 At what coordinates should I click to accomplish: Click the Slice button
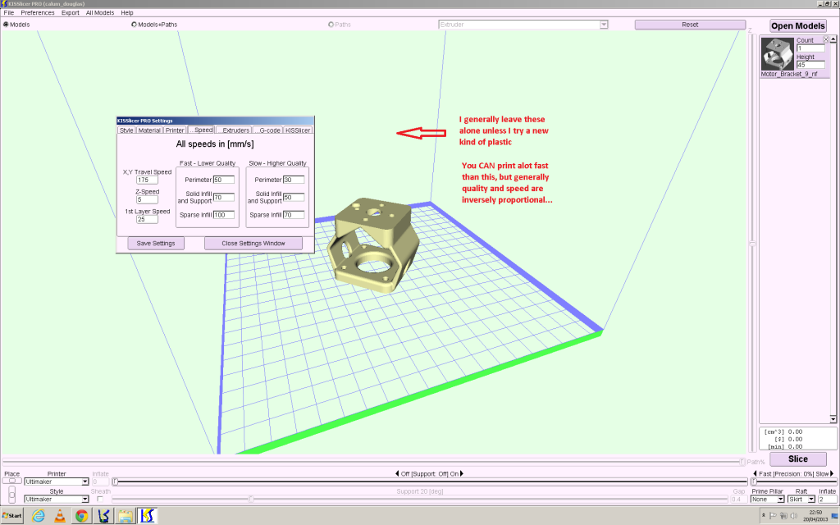[797, 459]
